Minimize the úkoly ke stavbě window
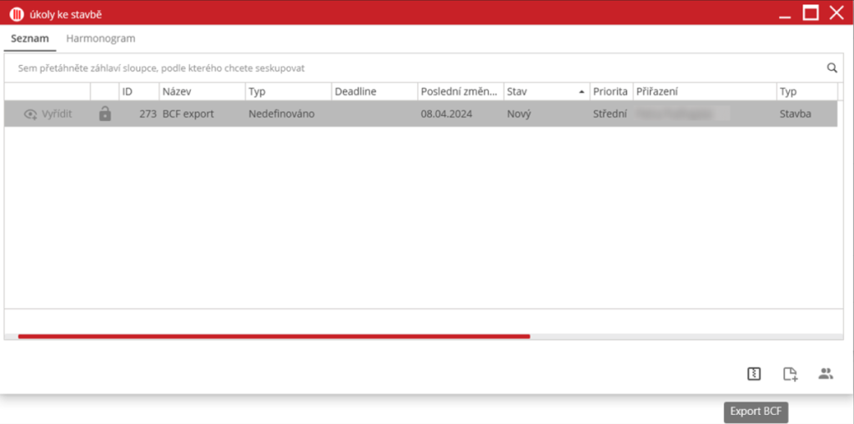The height and width of the screenshot is (424, 854). coord(783,13)
